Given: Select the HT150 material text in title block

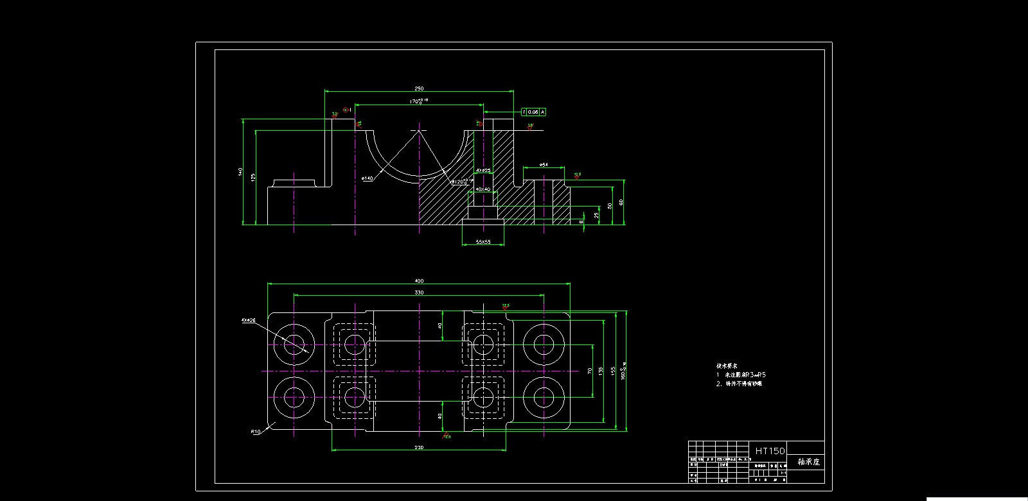Looking at the screenshot, I should pos(770,451).
